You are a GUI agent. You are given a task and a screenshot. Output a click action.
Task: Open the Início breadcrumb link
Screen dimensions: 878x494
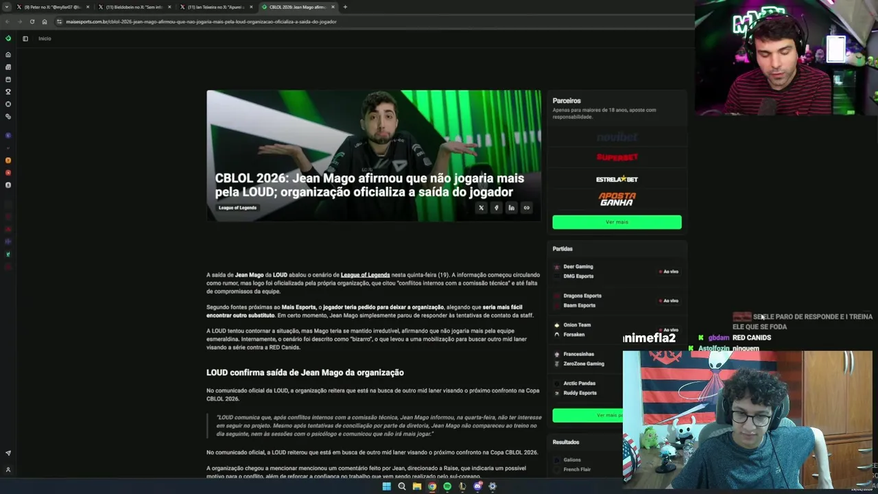click(45, 38)
